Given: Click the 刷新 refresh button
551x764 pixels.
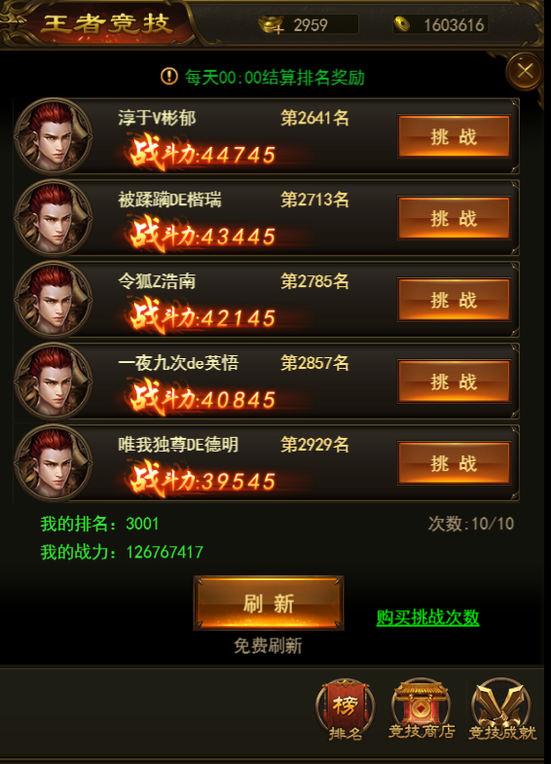Looking at the screenshot, I should pyautogui.click(x=269, y=602).
